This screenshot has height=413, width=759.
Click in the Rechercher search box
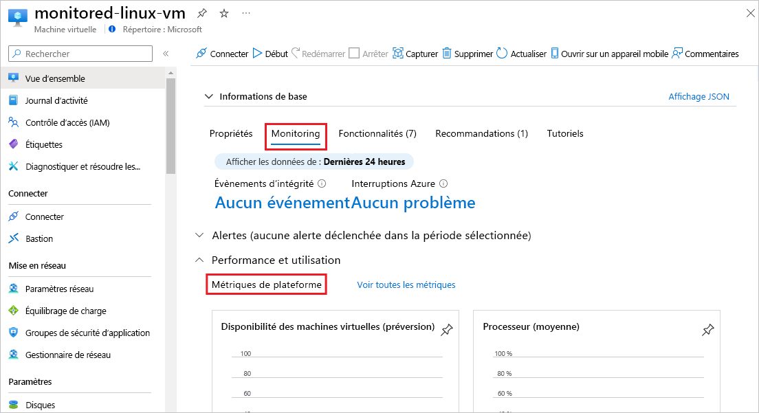pos(80,54)
